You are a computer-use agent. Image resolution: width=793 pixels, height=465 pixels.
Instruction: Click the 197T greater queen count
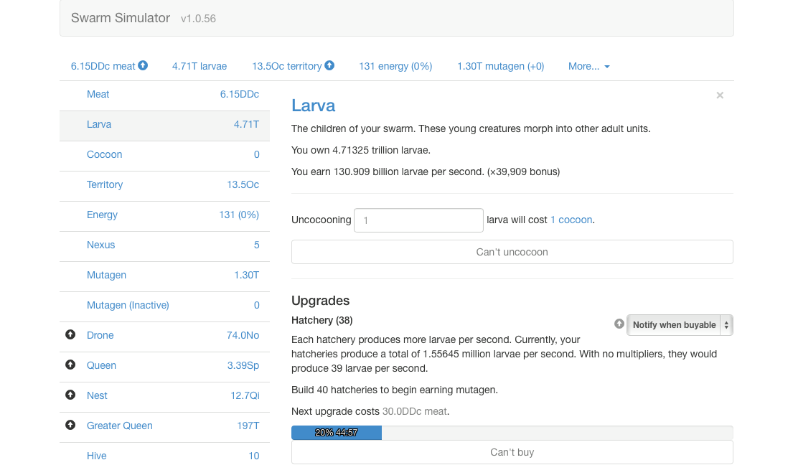coord(248,426)
